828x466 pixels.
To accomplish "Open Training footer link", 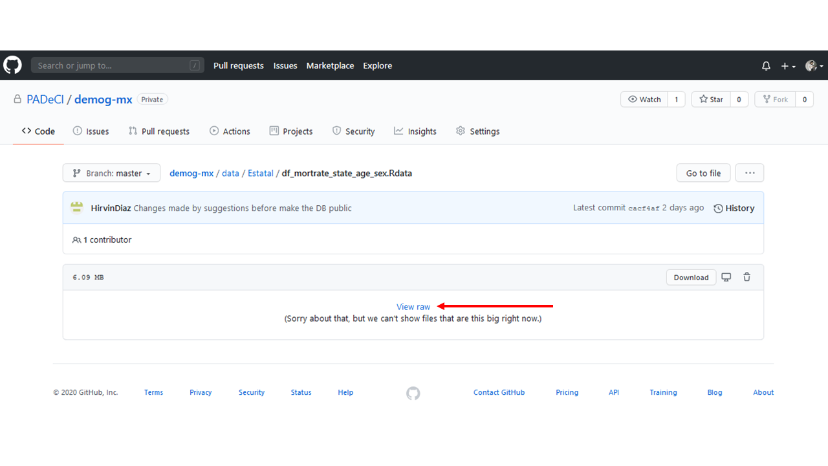I will pyautogui.click(x=663, y=392).
